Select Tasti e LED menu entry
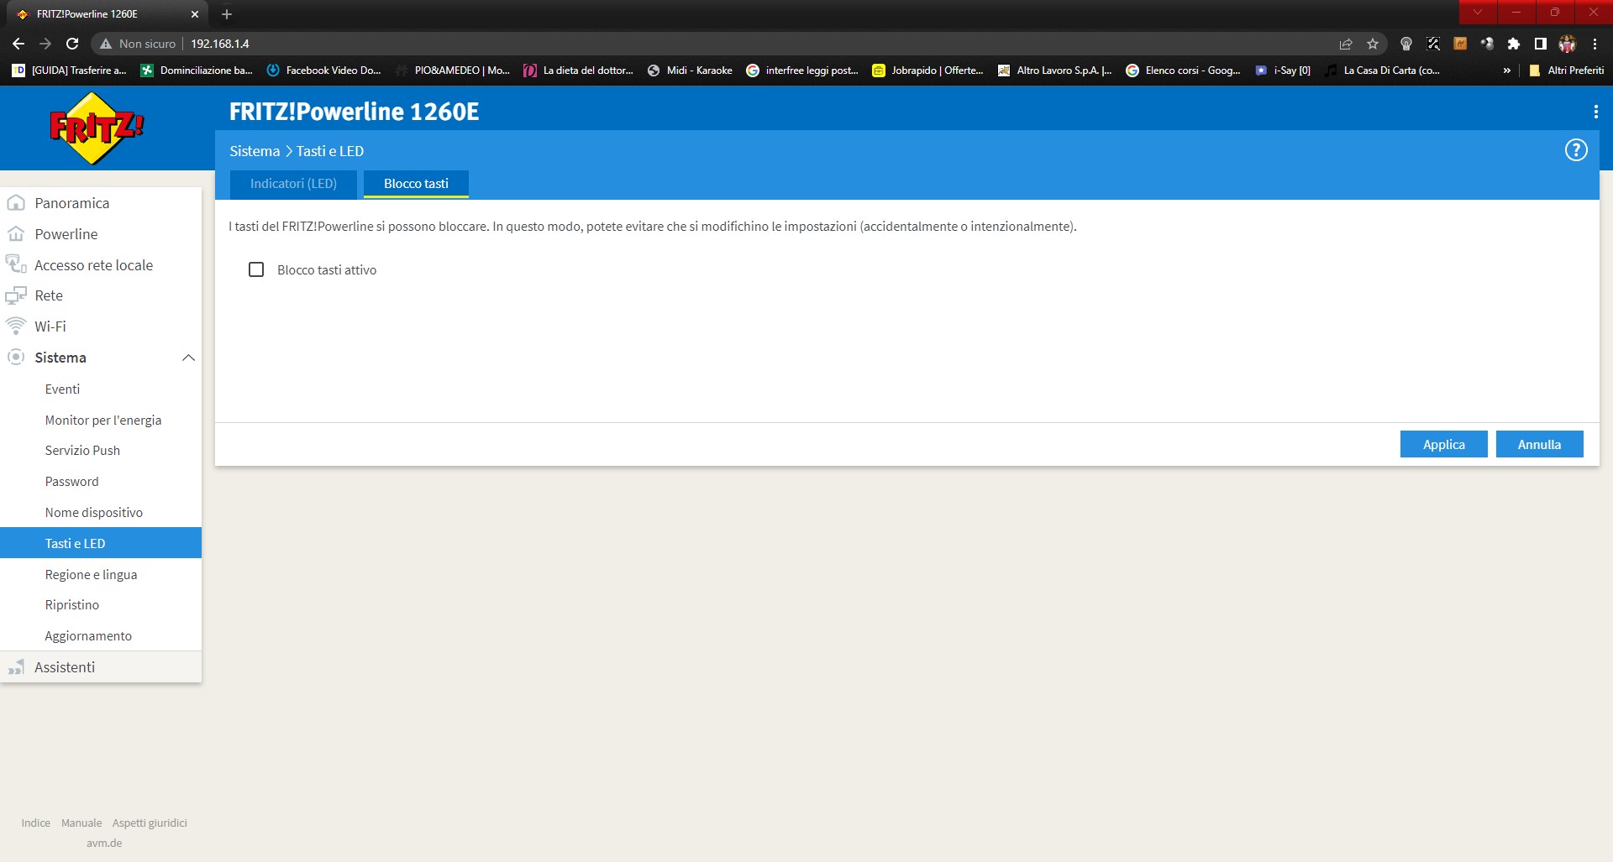Image resolution: width=1613 pixels, height=862 pixels. tap(101, 543)
